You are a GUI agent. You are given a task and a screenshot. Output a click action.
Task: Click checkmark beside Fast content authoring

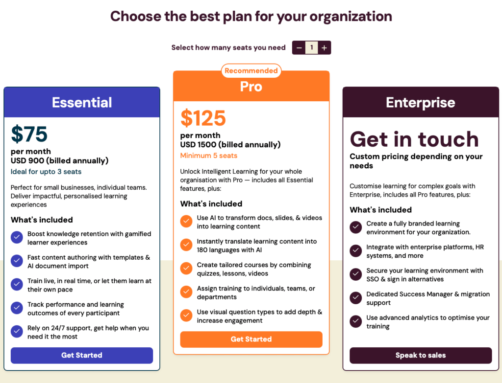(x=17, y=261)
